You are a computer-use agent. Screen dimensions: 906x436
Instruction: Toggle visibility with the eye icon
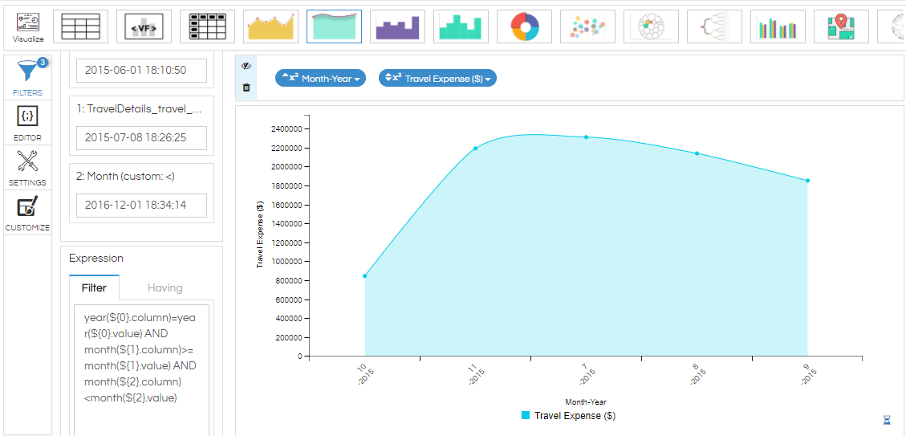246,67
